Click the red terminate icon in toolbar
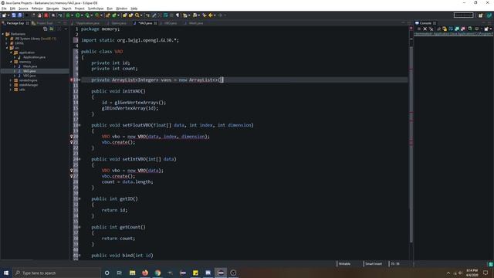 [46, 15]
